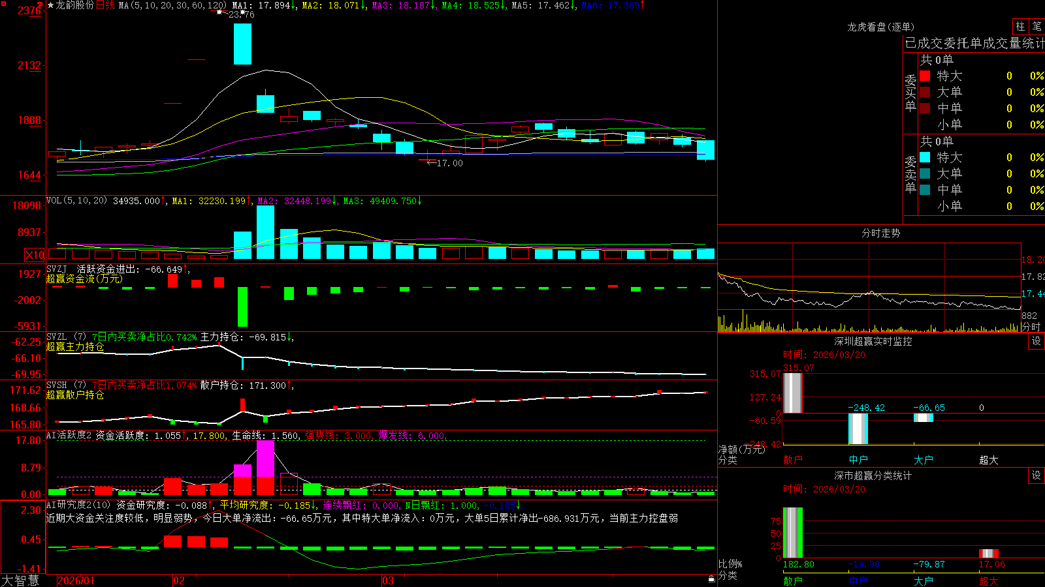The height and width of the screenshot is (587, 1045).
Task: Select the AI活跃度2 indicator label
Action: pyautogui.click(x=69, y=436)
